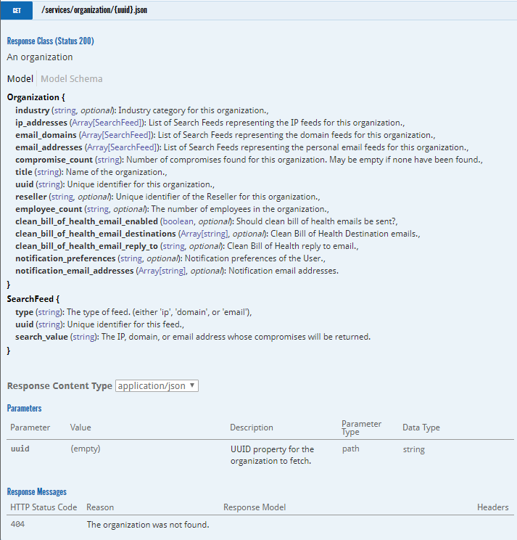Click the ip_addresses property name
517x540 pixels.
[41, 123]
